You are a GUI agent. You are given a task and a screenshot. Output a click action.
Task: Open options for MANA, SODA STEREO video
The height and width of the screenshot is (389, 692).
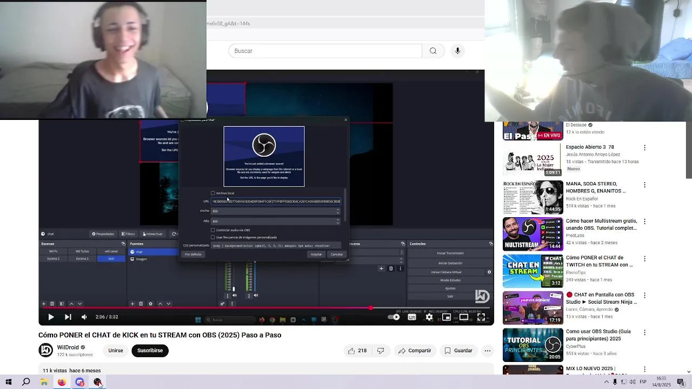click(644, 185)
